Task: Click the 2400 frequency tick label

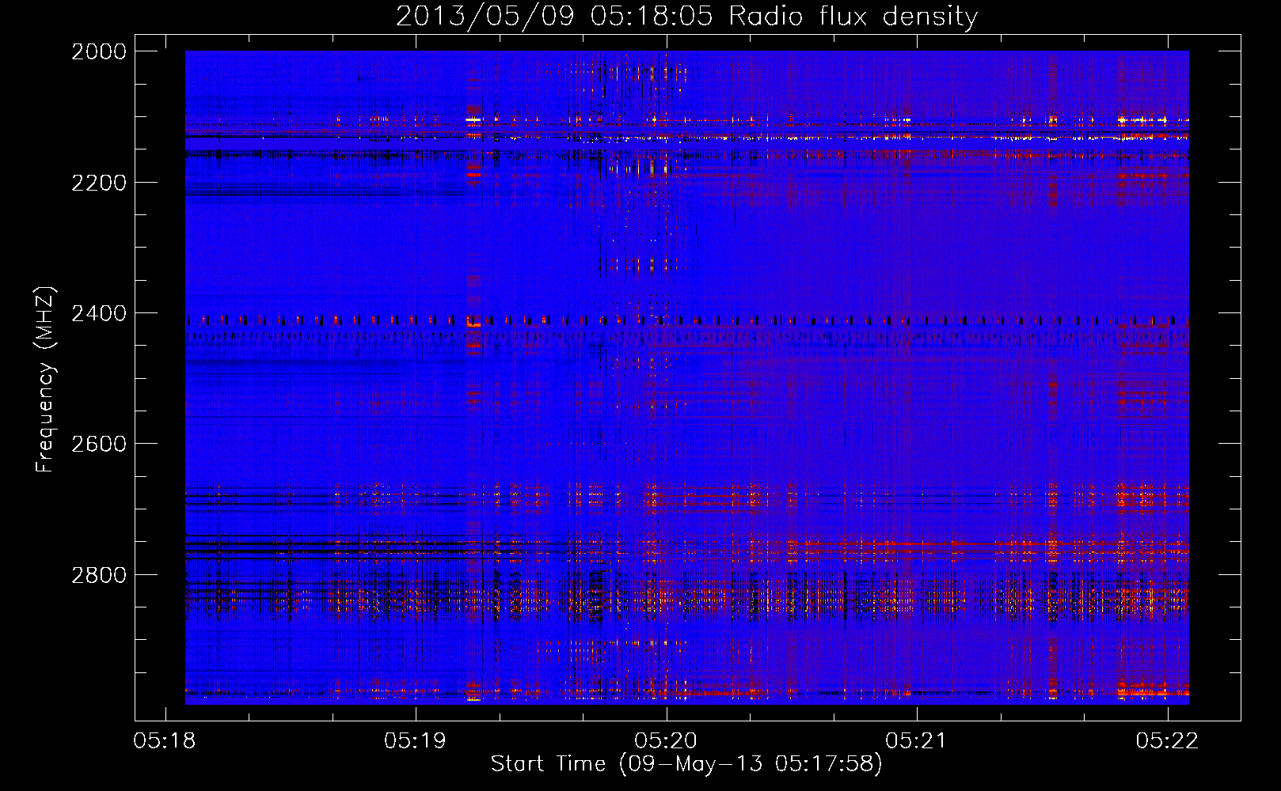Action: point(99,313)
